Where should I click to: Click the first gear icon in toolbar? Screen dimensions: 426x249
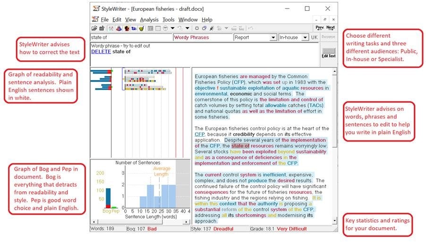click(196, 28)
